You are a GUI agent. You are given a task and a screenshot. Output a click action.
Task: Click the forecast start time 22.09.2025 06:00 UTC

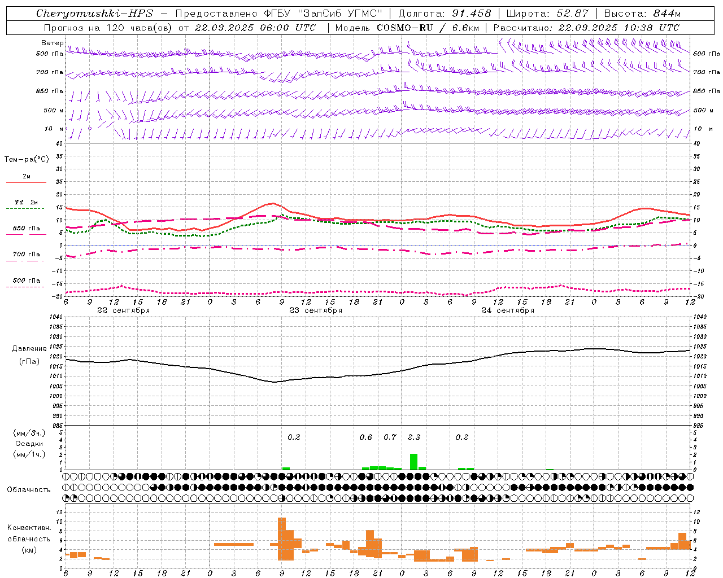(x=255, y=28)
